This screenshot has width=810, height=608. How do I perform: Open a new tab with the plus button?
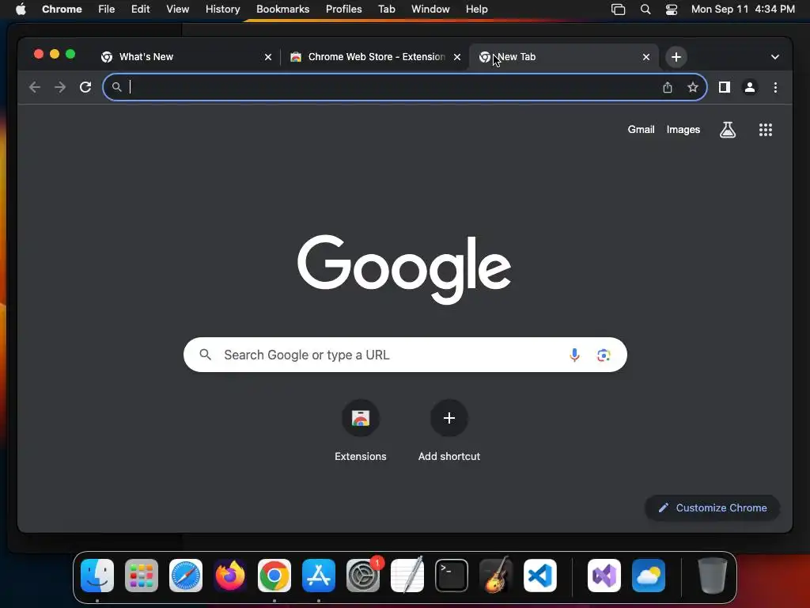coord(676,57)
